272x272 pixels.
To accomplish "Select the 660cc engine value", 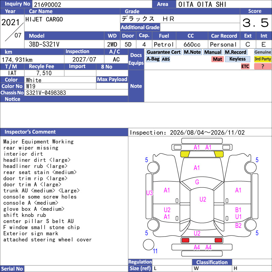I will (x=192, y=45).
